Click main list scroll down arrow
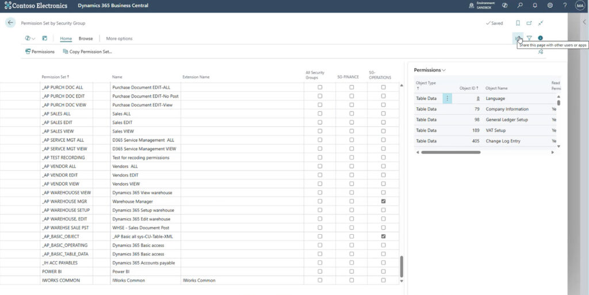589x295 pixels. [x=401, y=281]
